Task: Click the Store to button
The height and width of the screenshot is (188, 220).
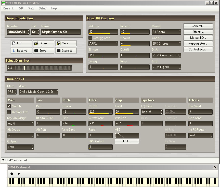Action: (66, 51)
